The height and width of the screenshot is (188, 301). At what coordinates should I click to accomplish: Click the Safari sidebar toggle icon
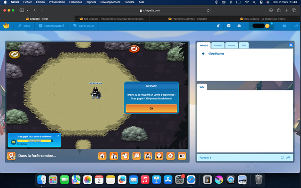coord(22,10)
